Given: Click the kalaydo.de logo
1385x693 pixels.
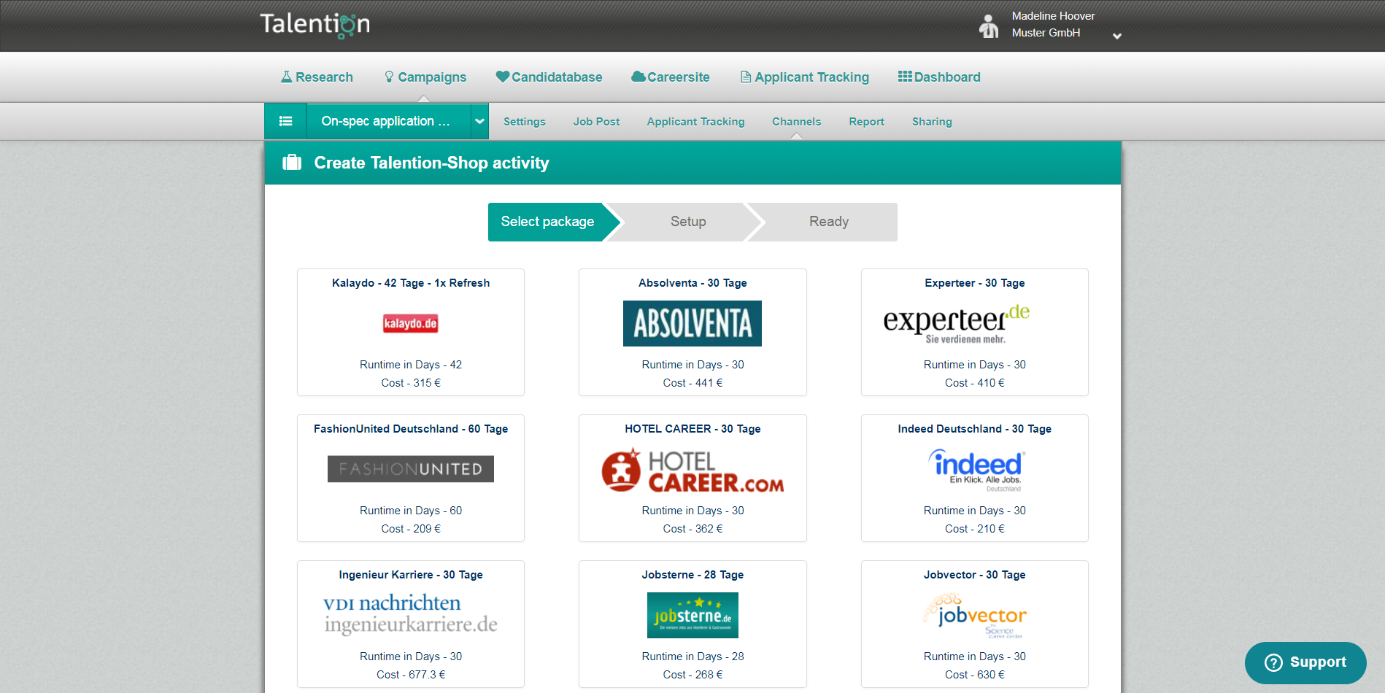Looking at the screenshot, I should click(x=411, y=323).
